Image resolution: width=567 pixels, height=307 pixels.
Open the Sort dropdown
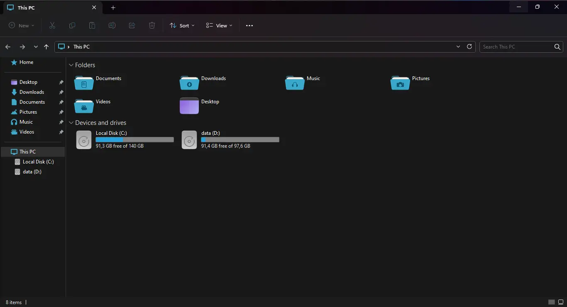coord(182,25)
